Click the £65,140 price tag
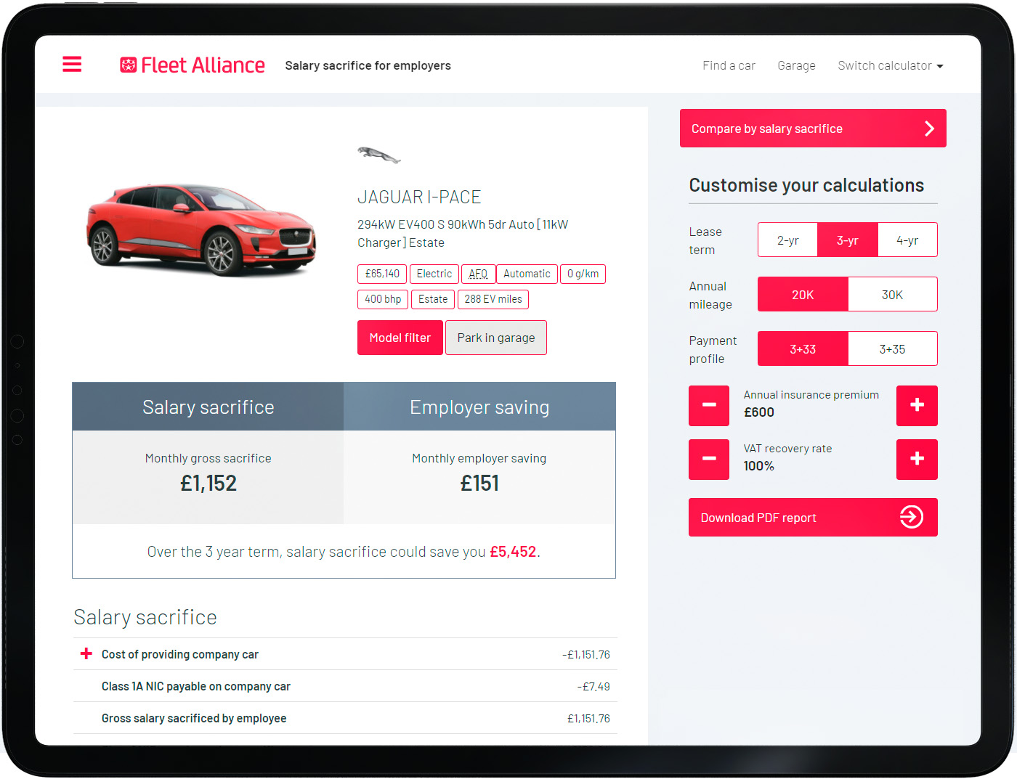Image resolution: width=1017 pixels, height=779 pixels. point(382,274)
